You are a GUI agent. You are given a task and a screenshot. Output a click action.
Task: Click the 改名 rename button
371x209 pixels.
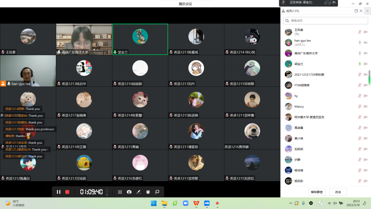pos(338,192)
